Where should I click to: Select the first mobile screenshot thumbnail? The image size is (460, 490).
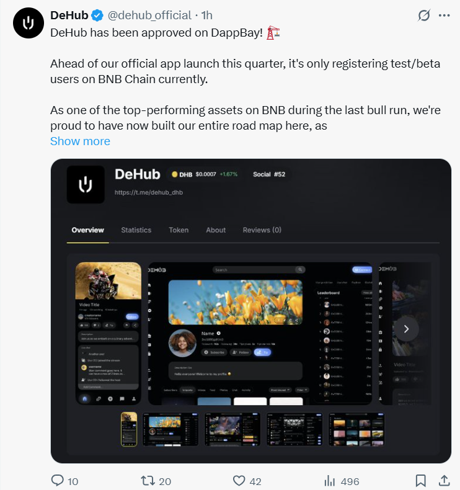click(x=129, y=429)
